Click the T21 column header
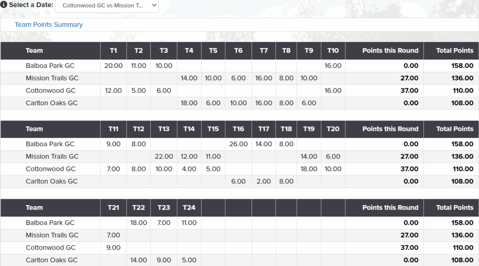This screenshot has height=266, width=479. click(113, 208)
